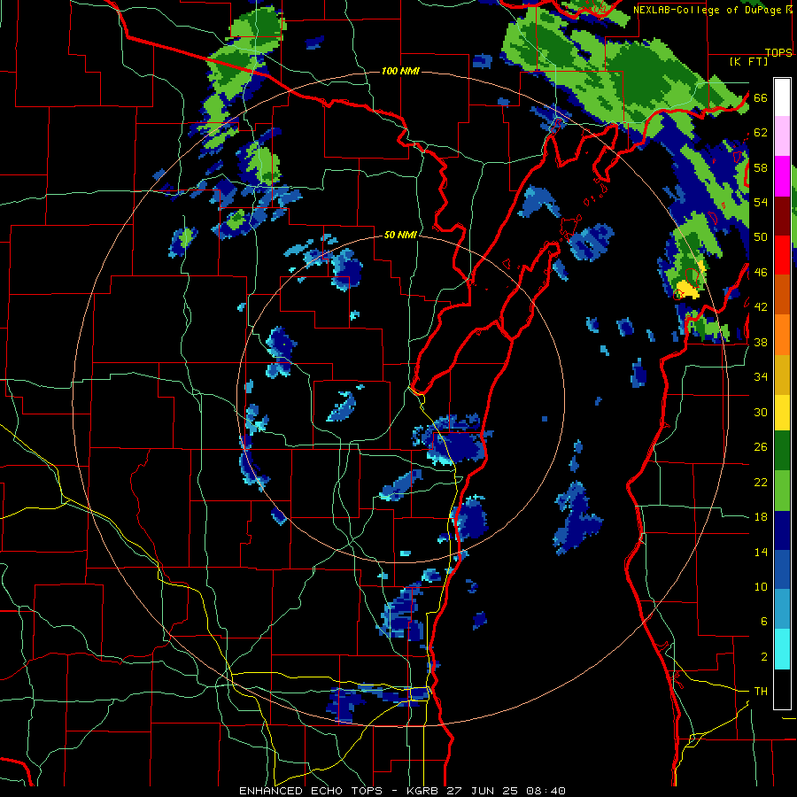Select the yellow 34 kft legend swatch
The image size is (797, 797).
782,413
